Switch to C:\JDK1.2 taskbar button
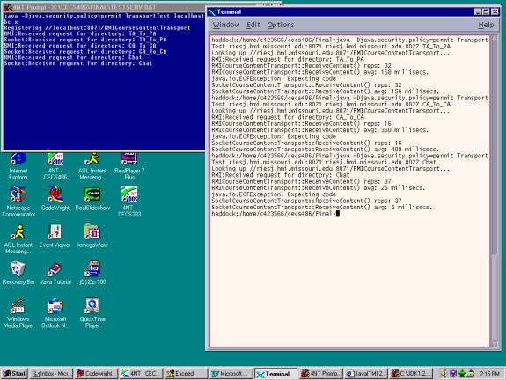The height and width of the screenshot is (380, 506). [x=410, y=374]
